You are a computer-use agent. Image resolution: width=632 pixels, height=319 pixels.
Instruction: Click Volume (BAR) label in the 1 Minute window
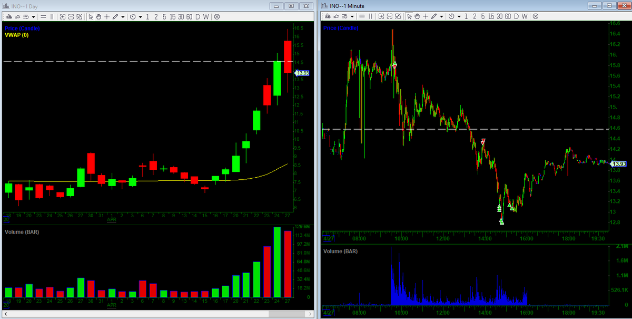[x=340, y=251]
